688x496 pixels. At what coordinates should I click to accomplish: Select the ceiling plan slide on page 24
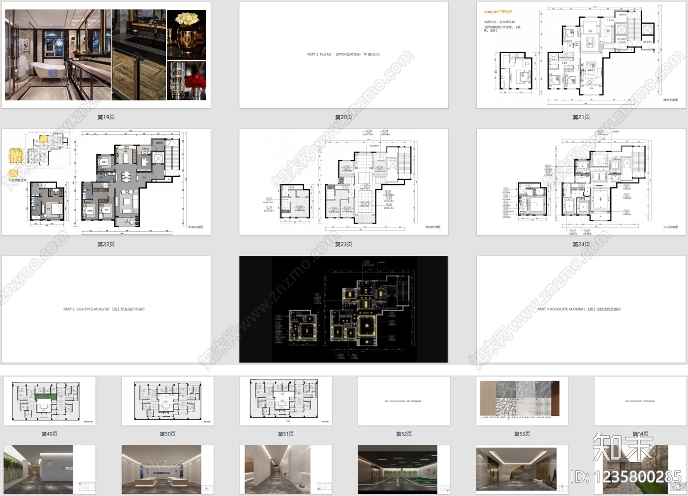pos(581,182)
